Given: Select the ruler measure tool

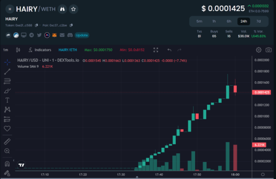Looking at the screenshot, I should pos(7,141).
